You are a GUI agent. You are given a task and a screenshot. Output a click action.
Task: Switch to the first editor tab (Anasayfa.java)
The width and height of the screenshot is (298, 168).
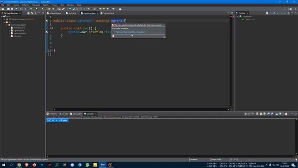pyautogui.click(x=54, y=13)
